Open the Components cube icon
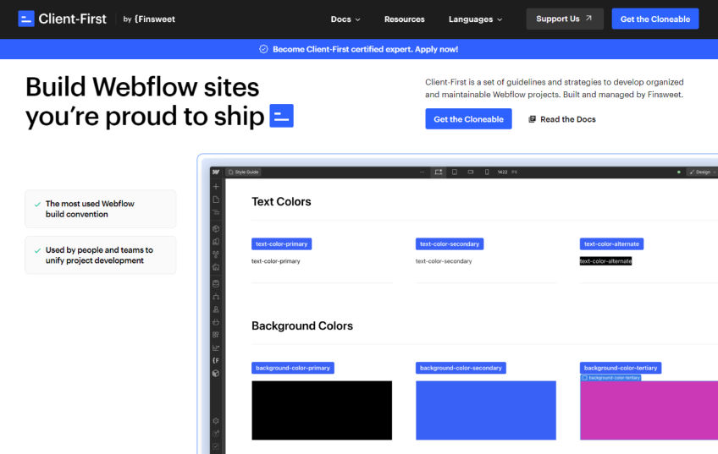 point(216,228)
